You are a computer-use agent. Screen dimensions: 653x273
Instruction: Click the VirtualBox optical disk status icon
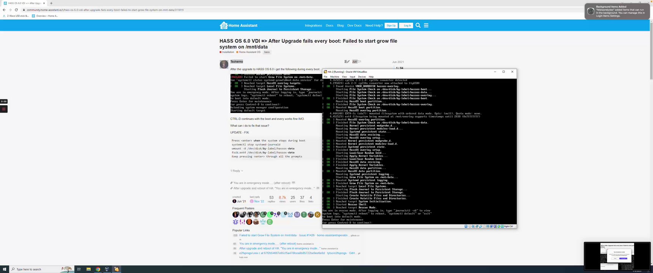470,226
